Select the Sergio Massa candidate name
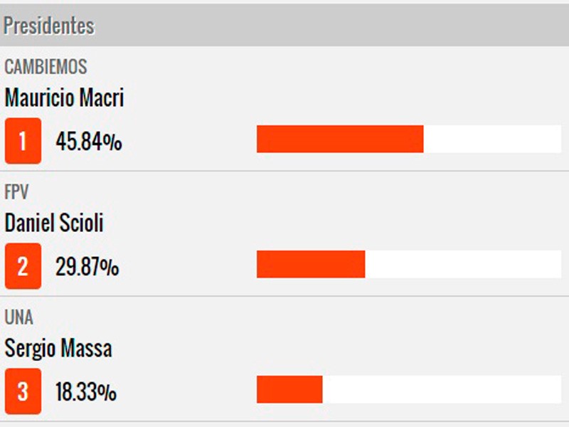This screenshot has height=427, width=569. tap(58, 349)
